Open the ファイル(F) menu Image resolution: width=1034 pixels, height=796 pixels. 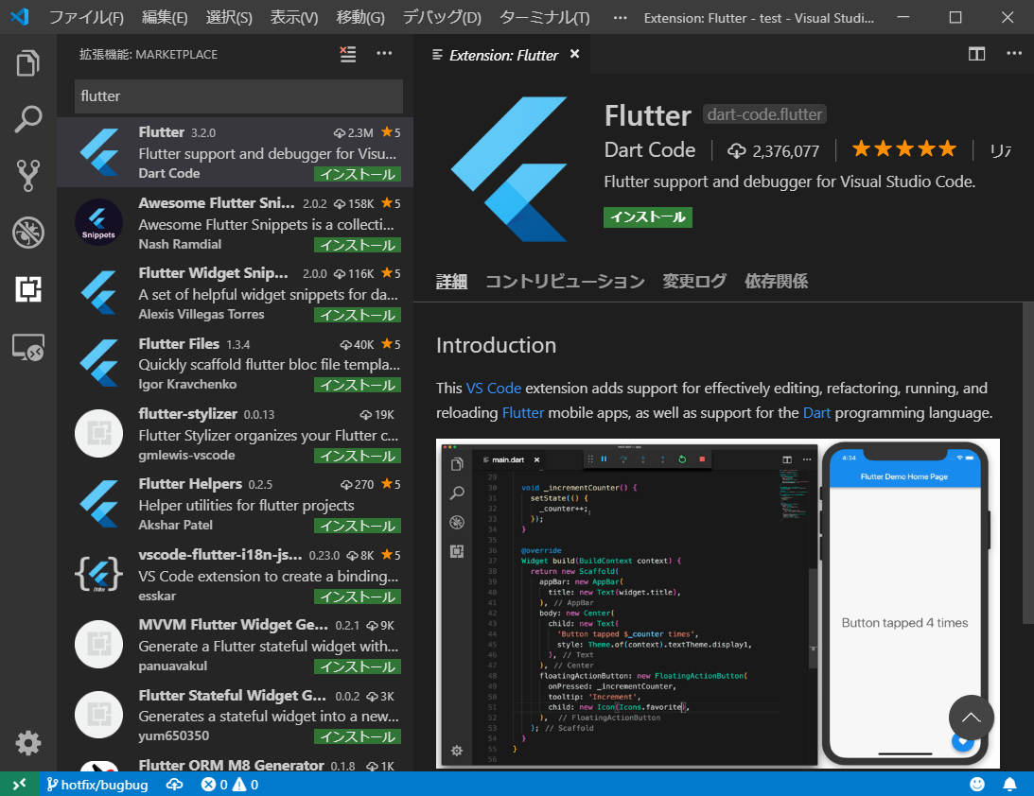(86, 17)
